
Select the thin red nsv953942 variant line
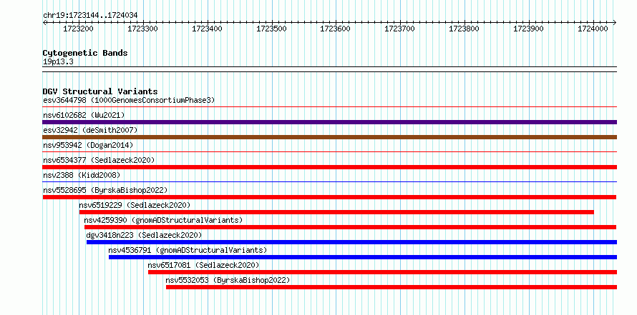coord(329,152)
